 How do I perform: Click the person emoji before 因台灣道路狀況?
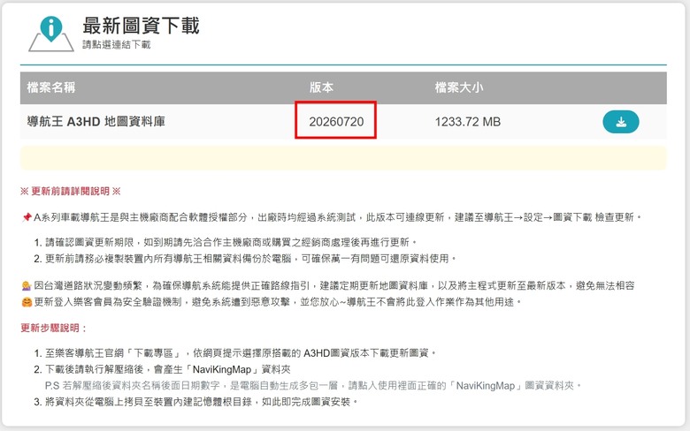point(27,286)
